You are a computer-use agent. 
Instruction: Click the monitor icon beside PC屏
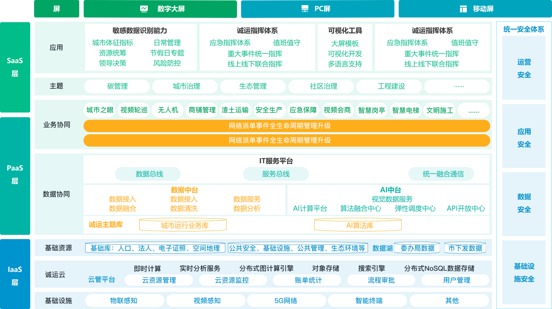[x=305, y=9]
